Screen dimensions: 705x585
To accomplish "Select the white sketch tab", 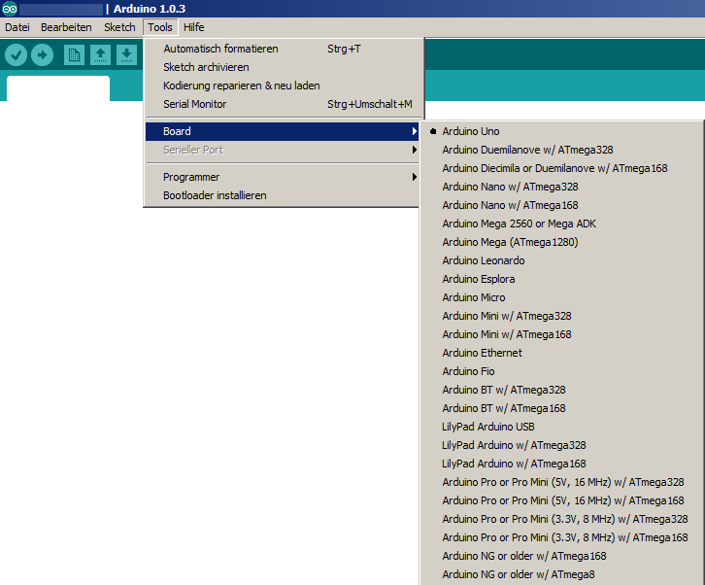I will (x=58, y=88).
